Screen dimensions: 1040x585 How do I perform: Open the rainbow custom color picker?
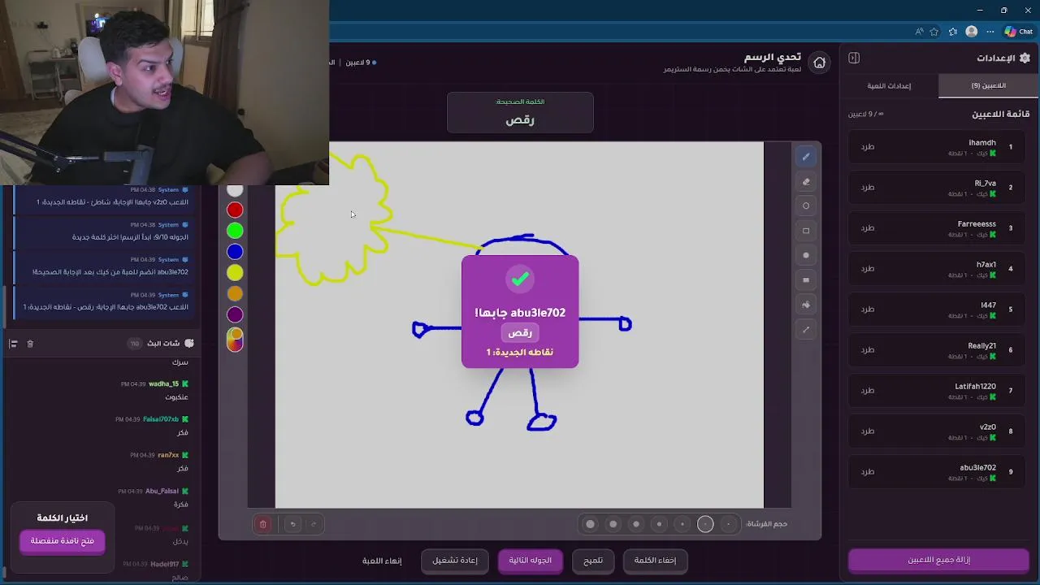click(x=235, y=340)
